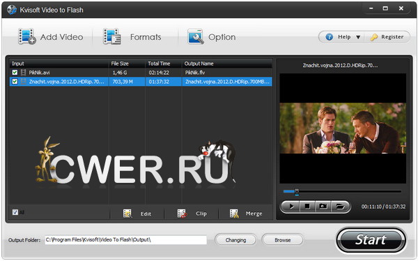Click the blue Help question mark icon
The height and width of the screenshot is (261, 418).
[330, 37]
